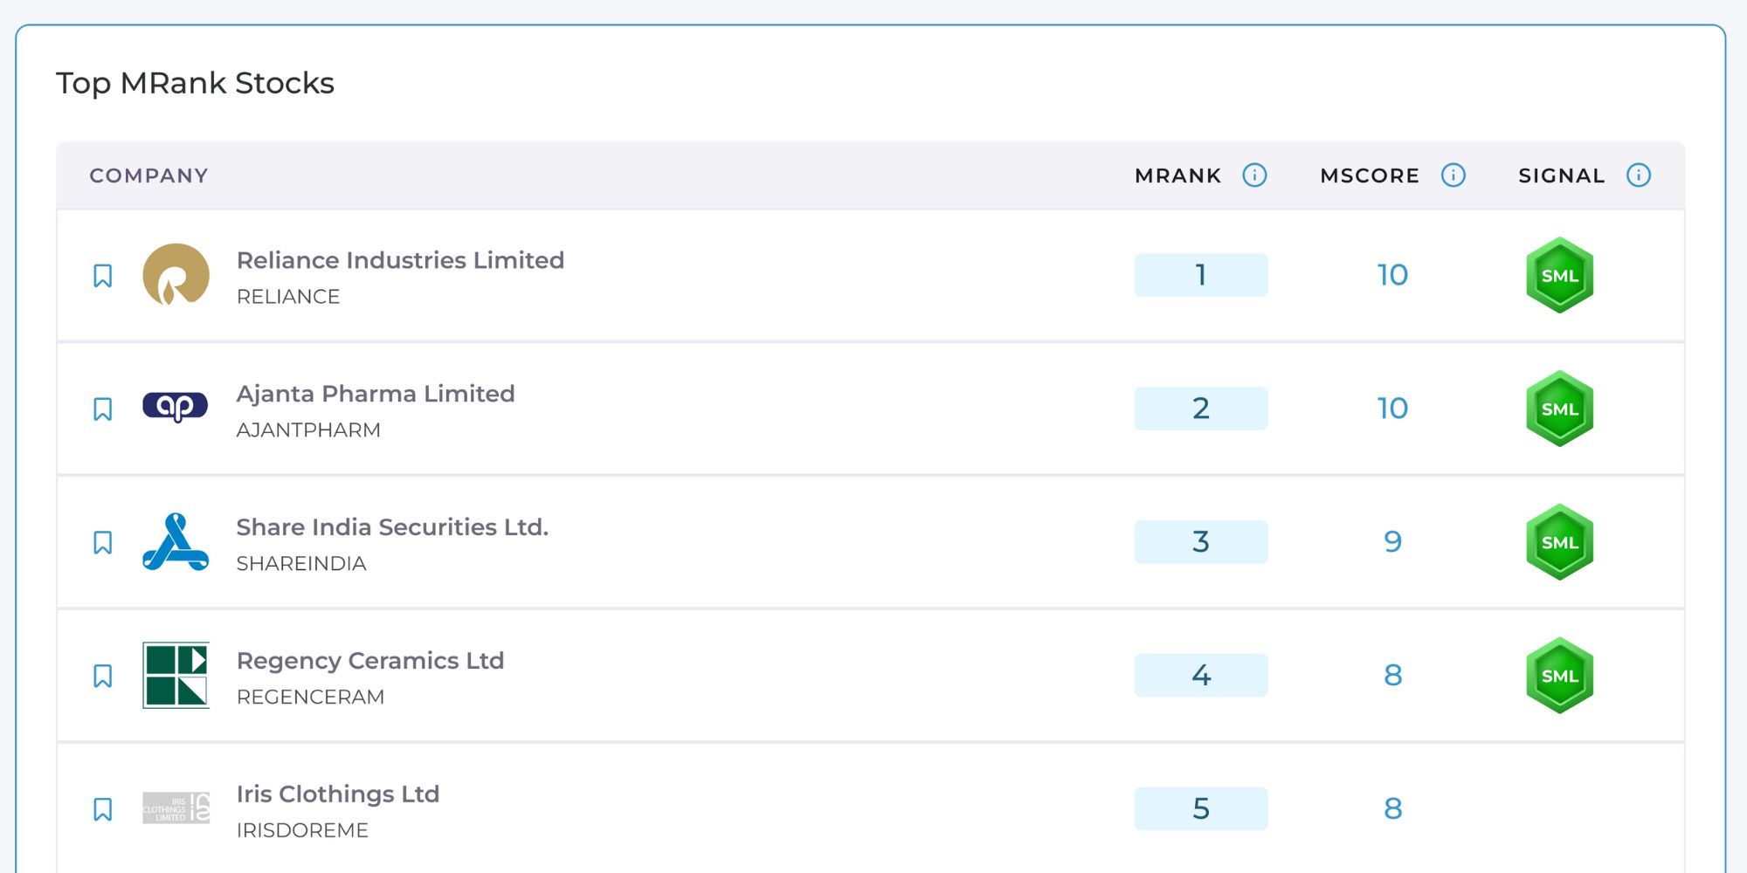Click COMPANY column header

pyautogui.click(x=149, y=175)
